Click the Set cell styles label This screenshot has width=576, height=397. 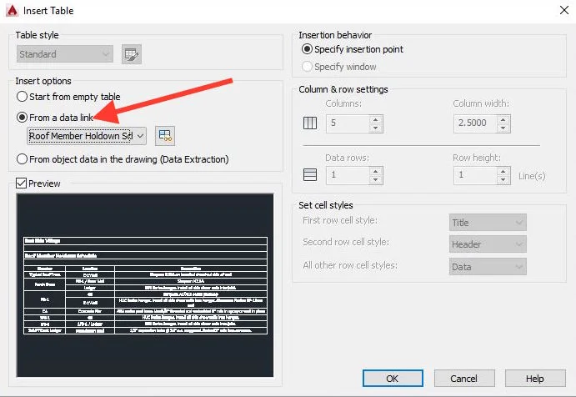(x=326, y=205)
